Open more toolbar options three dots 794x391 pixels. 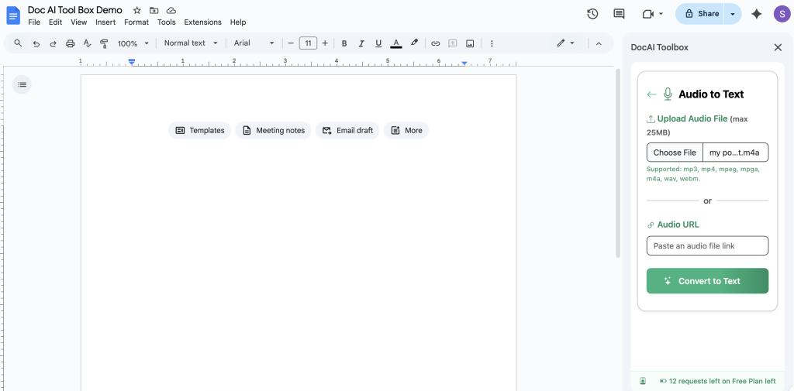coord(492,43)
